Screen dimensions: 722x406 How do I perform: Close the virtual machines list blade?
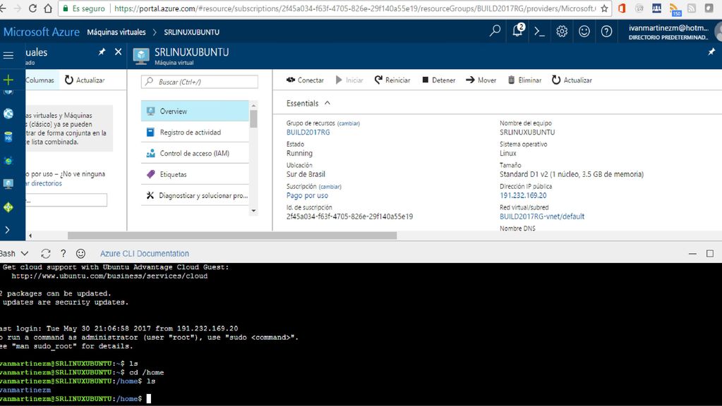click(x=119, y=51)
